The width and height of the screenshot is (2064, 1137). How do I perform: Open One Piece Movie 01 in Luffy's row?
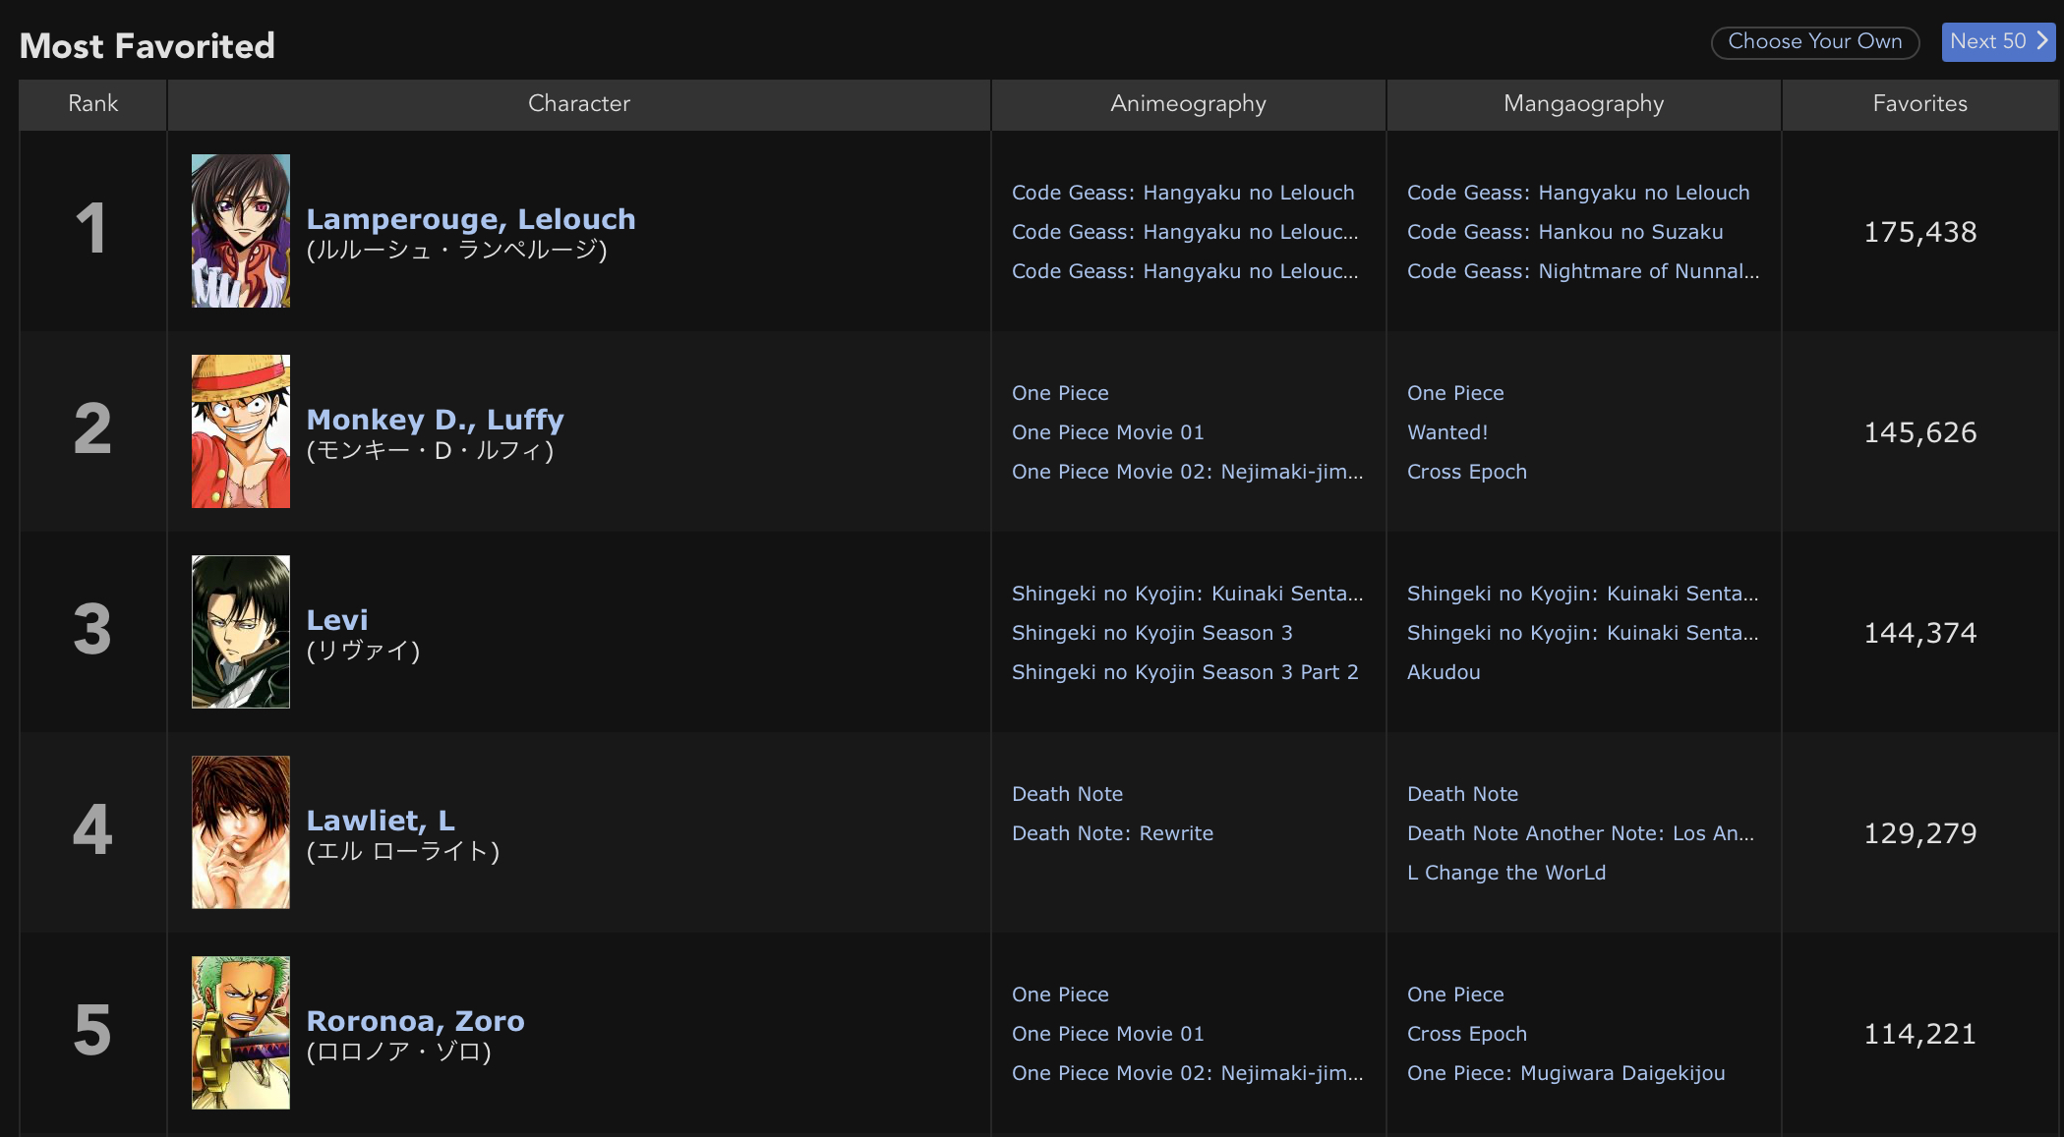pyautogui.click(x=1108, y=432)
